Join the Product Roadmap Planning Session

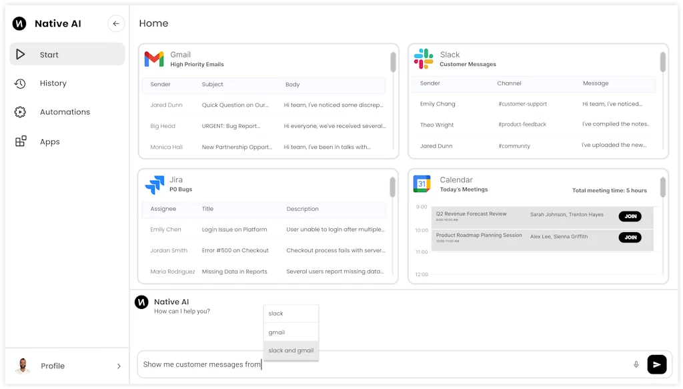point(630,238)
